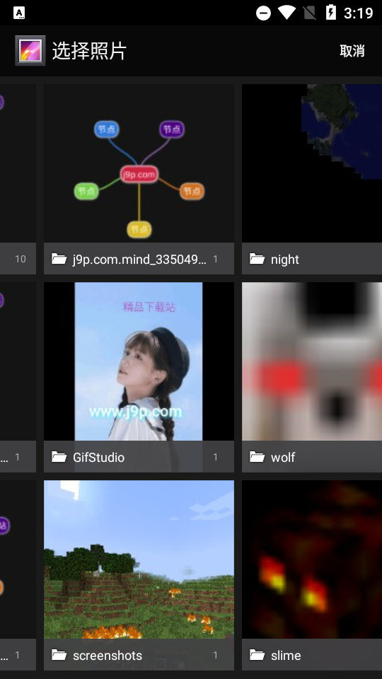Click folder icon beside j9p.com.mind label
This screenshot has width=382, height=679.
[59, 259]
